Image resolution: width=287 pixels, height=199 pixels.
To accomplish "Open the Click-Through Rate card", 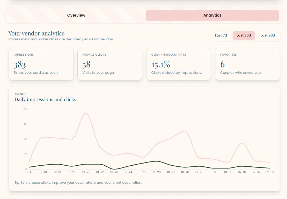I will point(179,64).
